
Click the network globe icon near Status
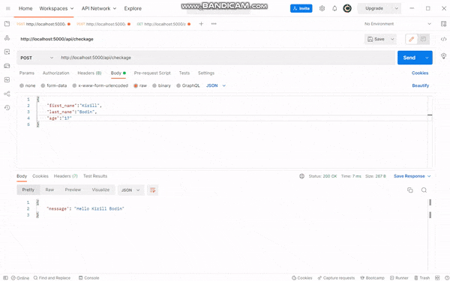(x=301, y=176)
